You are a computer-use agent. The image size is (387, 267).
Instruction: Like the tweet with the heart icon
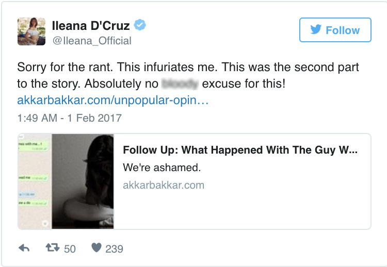point(96,248)
